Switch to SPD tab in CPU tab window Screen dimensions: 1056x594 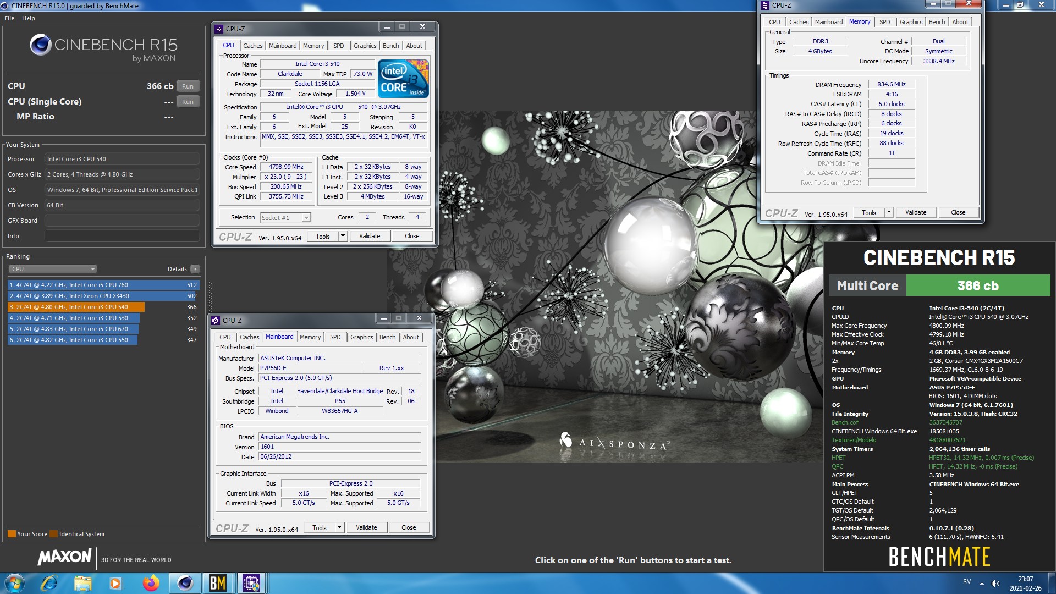(339, 46)
